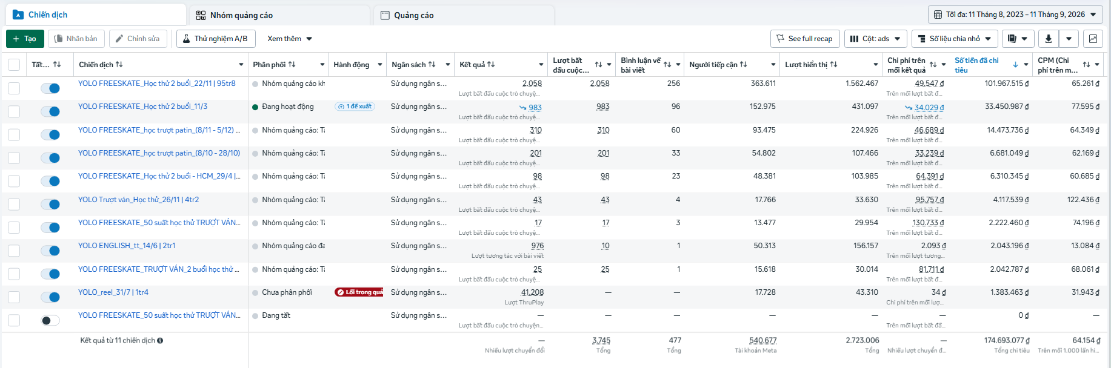Open Lượt hiển thị column options arrow

[876, 65]
